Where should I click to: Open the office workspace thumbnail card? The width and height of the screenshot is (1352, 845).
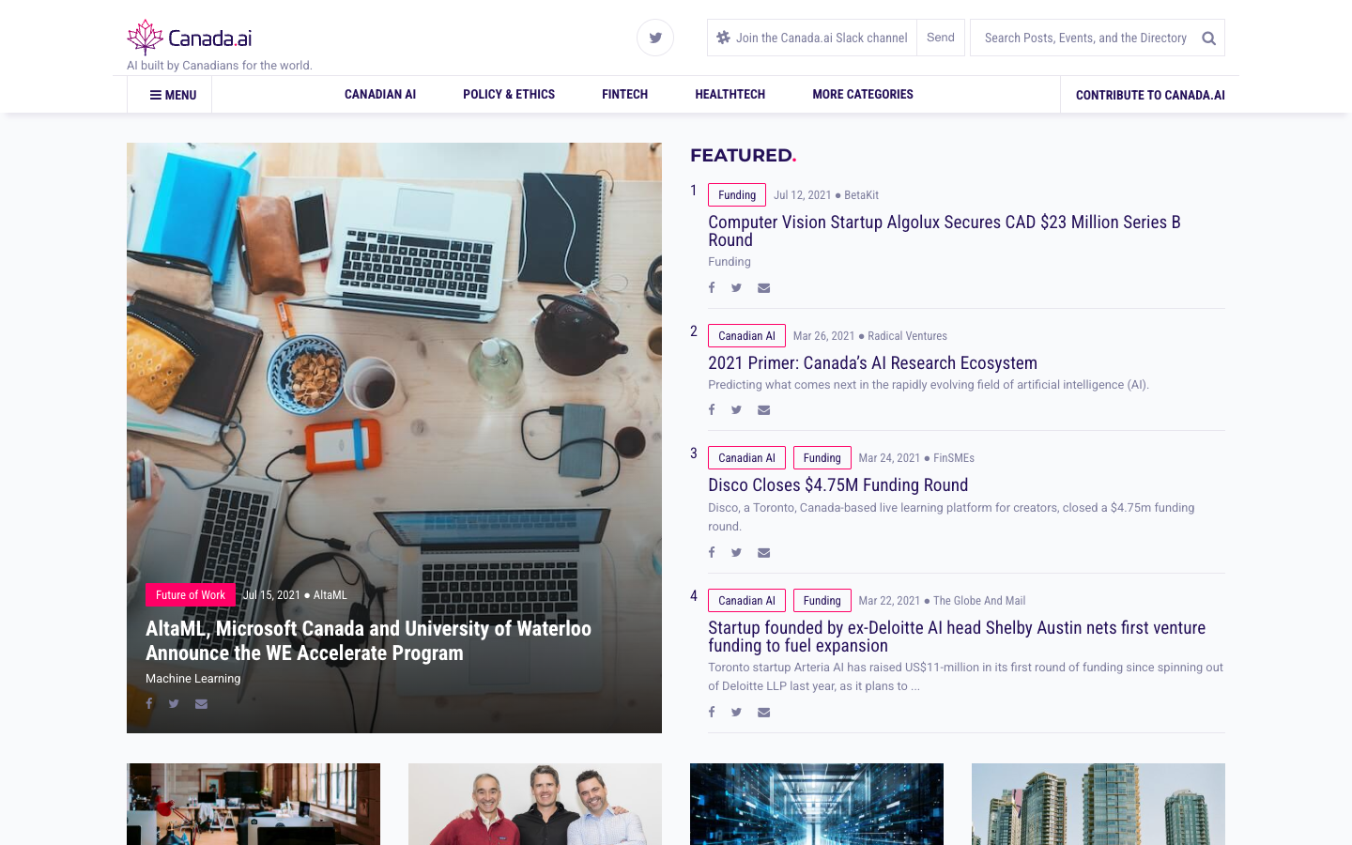click(253, 804)
